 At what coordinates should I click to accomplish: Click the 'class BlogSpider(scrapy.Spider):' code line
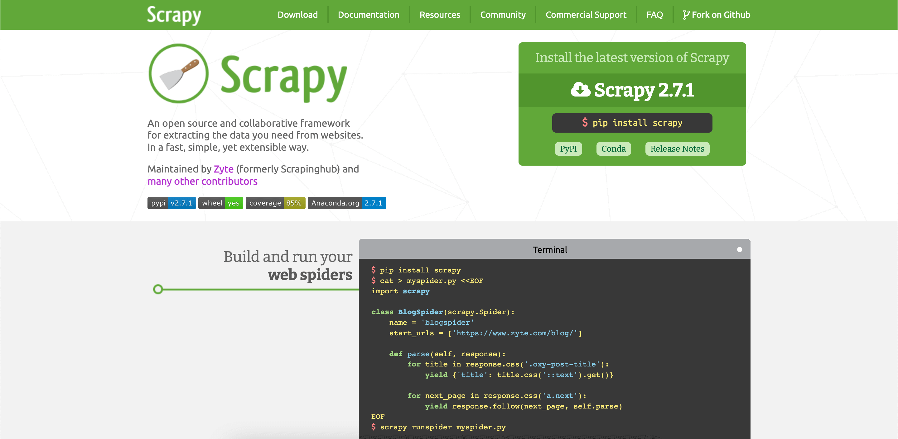(x=443, y=312)
